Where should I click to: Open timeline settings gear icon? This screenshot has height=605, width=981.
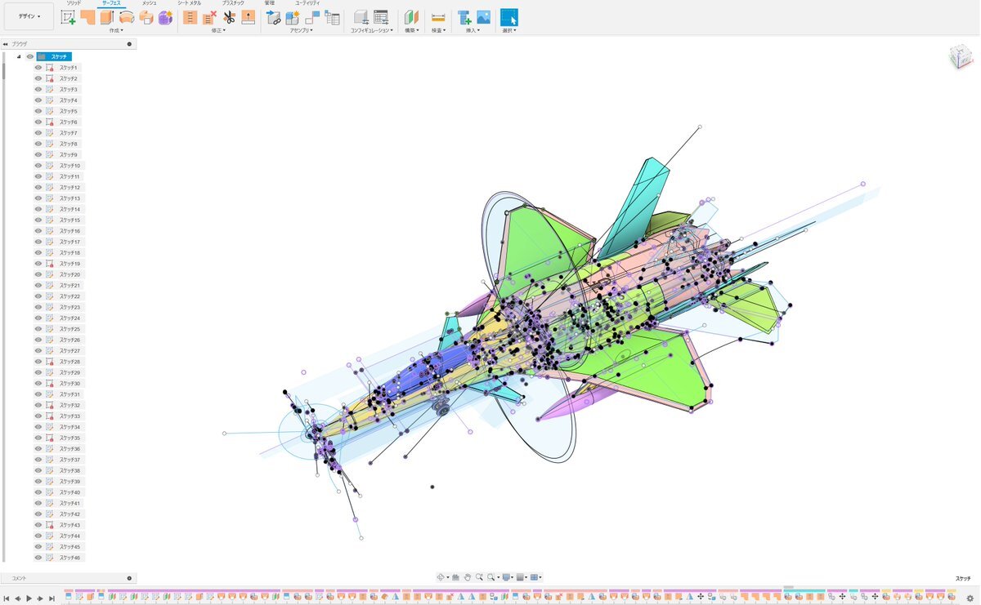970,598
